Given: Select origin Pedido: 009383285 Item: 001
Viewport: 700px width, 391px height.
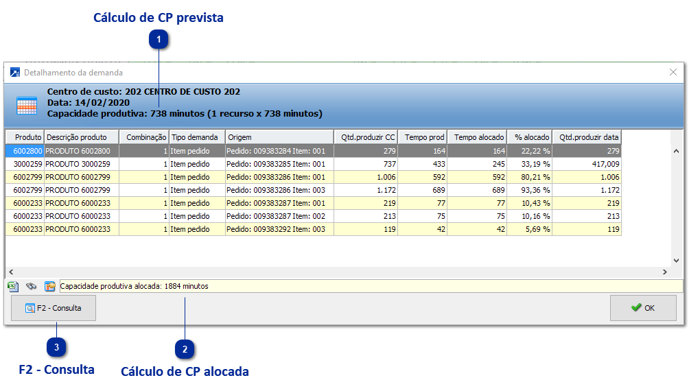Looking at the screenshot, I should click(x=279, y=164).
